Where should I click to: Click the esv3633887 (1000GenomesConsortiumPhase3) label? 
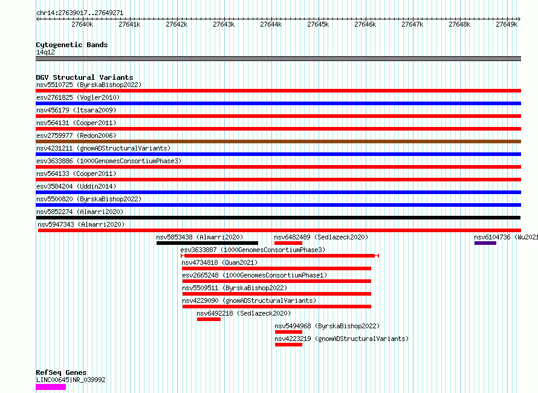pyautogui.click(x=253, y=250)
